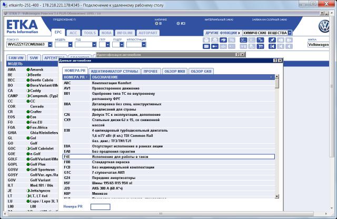Open the ОБЗОР GKB tab
Image resolution: width=337 pixels, height=219 pixels.
coord(201,72)
